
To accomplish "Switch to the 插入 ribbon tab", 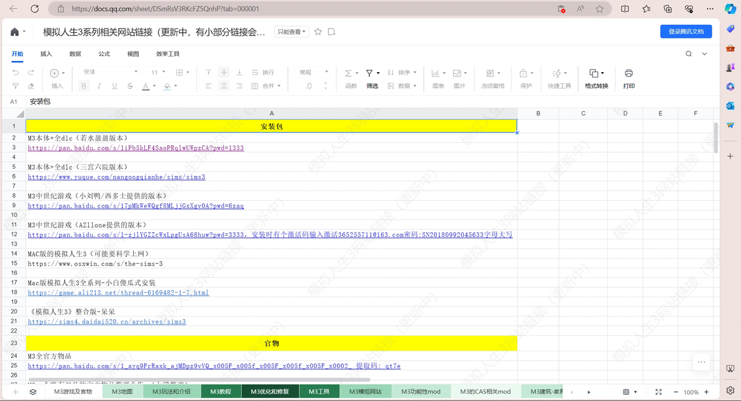I will 46,54.
